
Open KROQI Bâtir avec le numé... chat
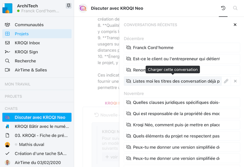[x=37, y=126]
